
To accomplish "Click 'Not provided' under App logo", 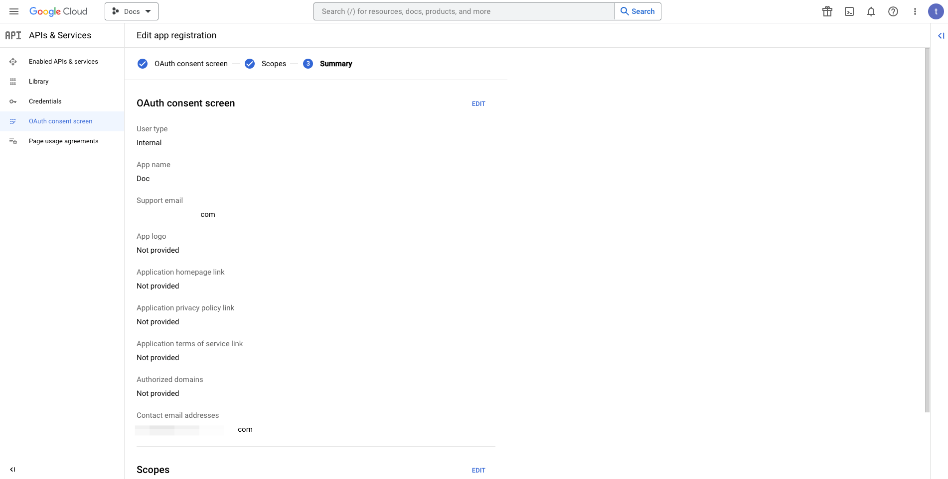I will 158,250.
